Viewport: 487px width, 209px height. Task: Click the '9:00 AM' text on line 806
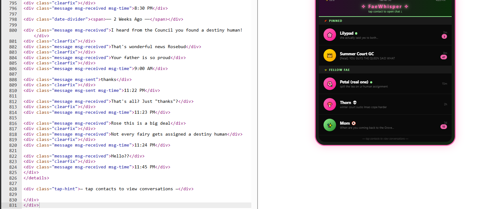click(x=143, y=69)
